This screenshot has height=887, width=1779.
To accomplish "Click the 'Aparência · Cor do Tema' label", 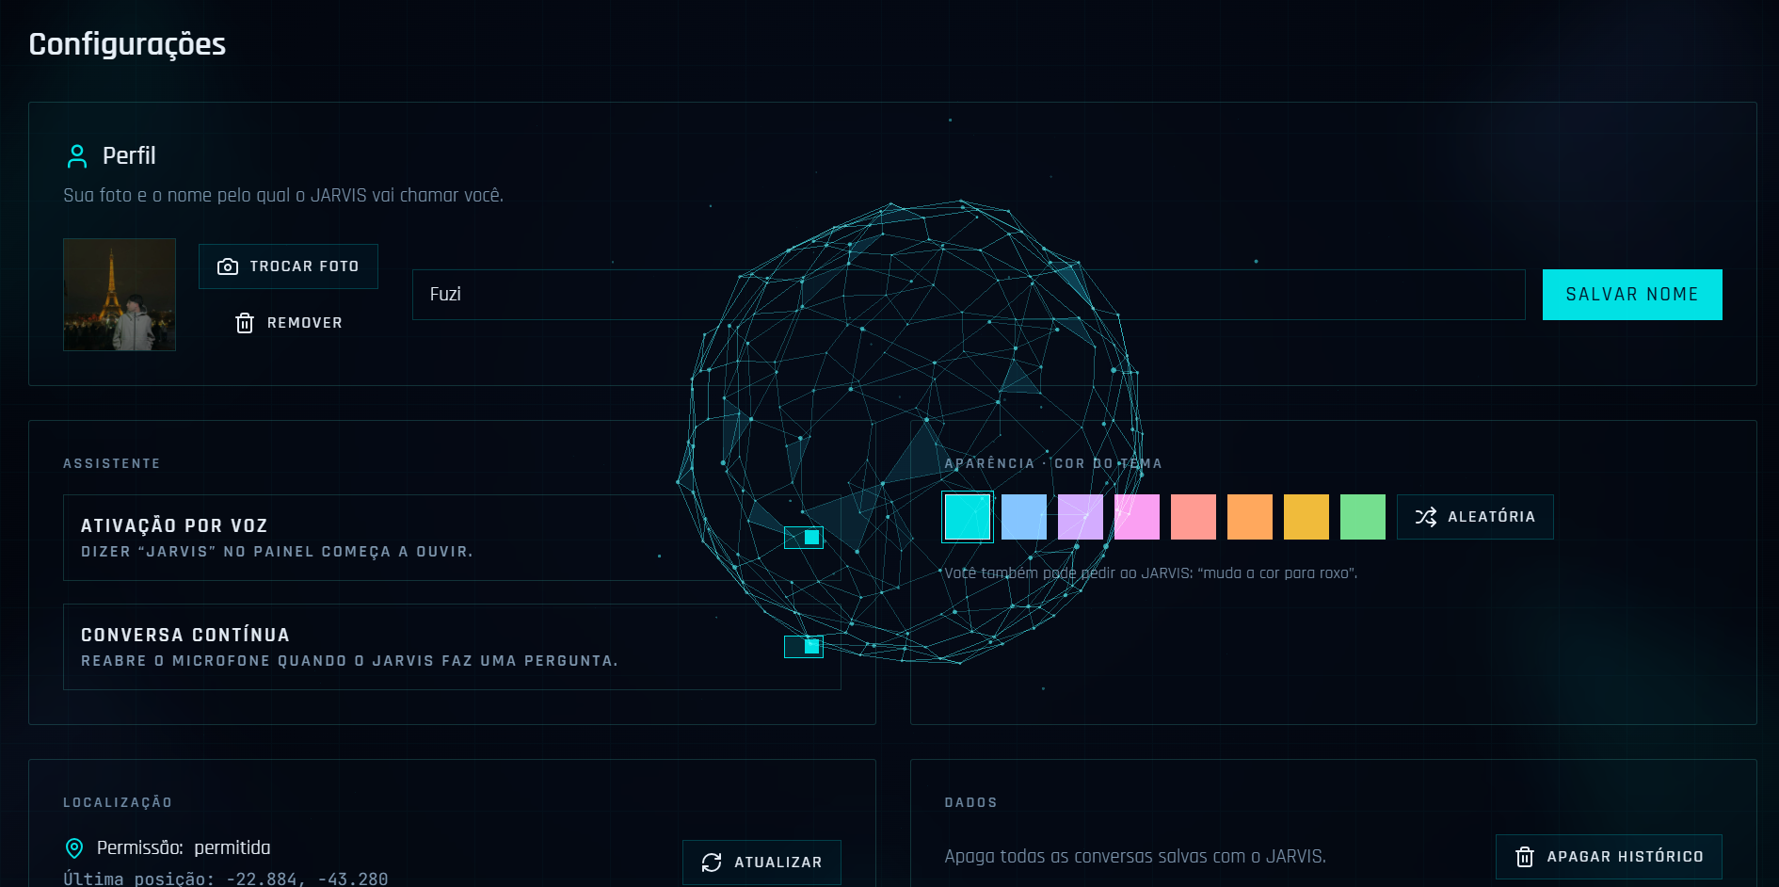I will click(x=1053, y=463).
